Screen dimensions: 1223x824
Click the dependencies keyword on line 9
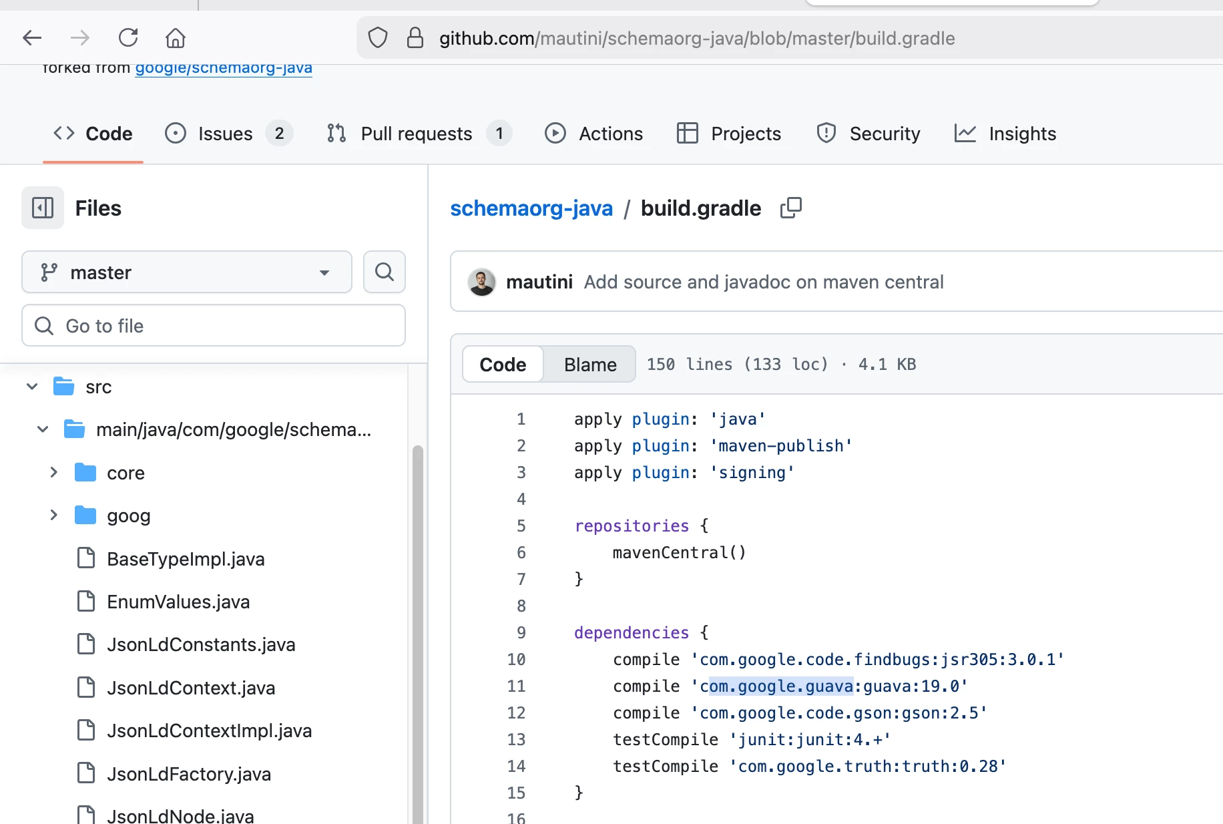click(x=632, y=633)
